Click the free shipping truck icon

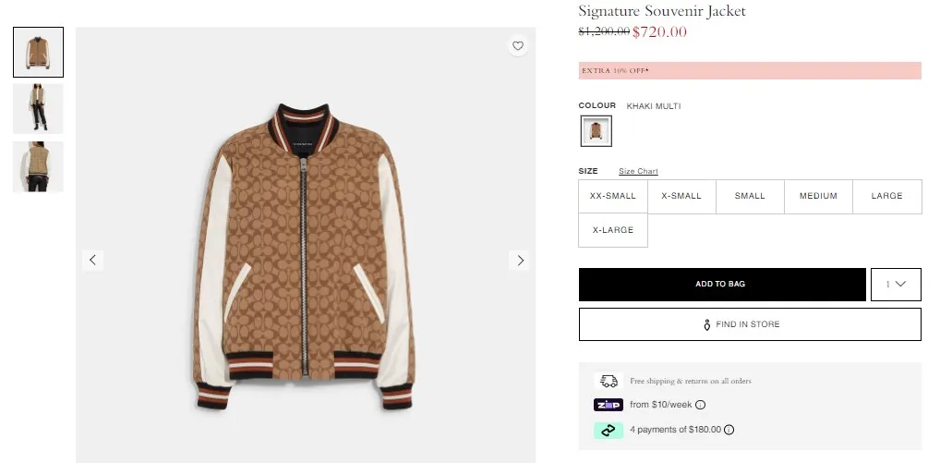pyautogui.click(x=608, y=381)
